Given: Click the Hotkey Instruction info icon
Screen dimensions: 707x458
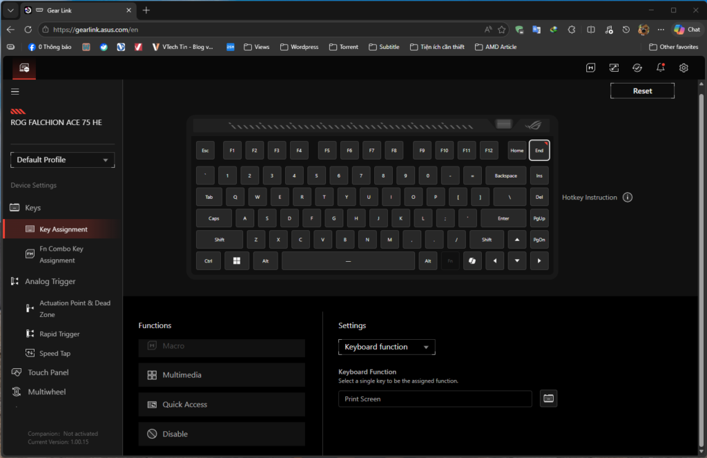Looking at the screenshot, I should (628, 198).
